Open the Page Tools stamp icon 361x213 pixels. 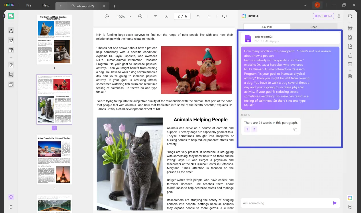11,84
